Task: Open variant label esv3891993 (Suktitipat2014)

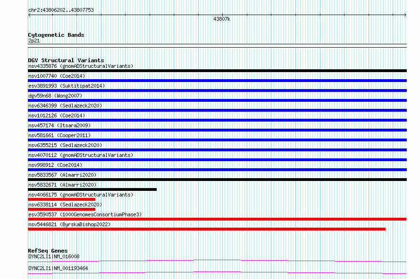Action: coord(67,86)
